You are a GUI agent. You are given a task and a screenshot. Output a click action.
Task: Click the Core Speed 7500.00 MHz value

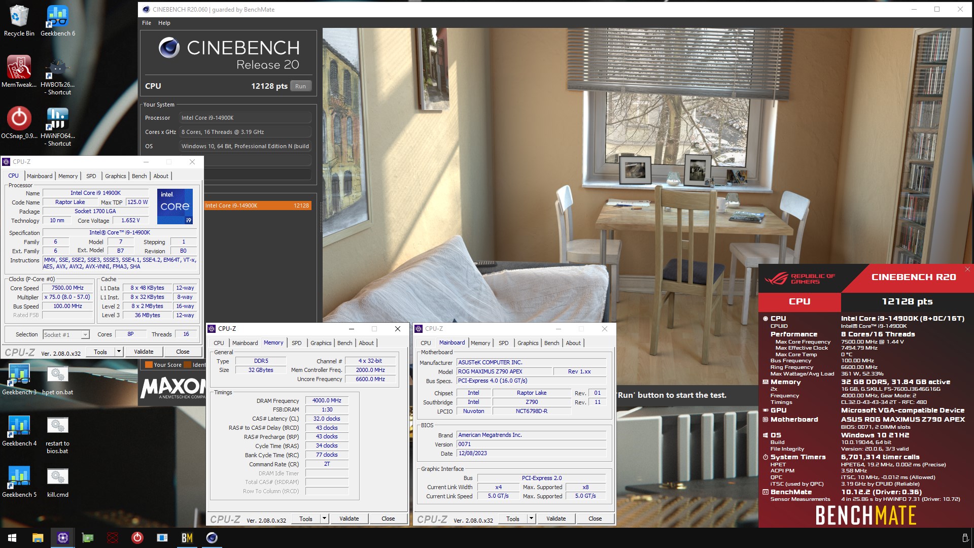point(67,288)
